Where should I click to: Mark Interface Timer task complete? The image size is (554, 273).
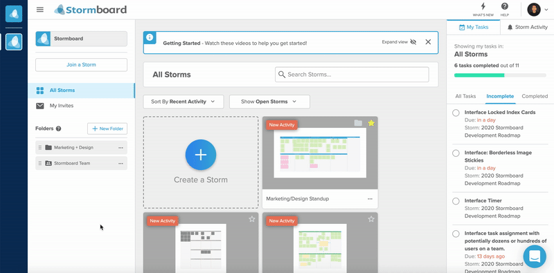[x=456, y=201]
